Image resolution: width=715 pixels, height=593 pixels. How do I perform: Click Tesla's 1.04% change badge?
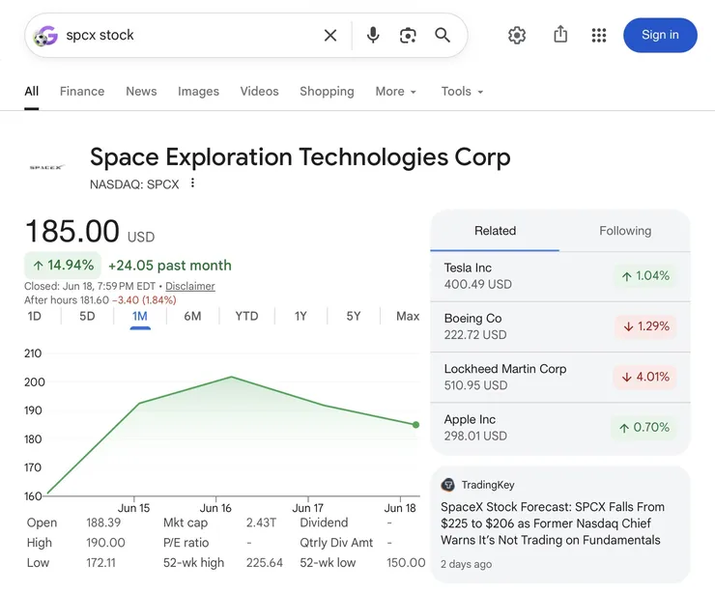pyautogui.click(x=645, y=276)
